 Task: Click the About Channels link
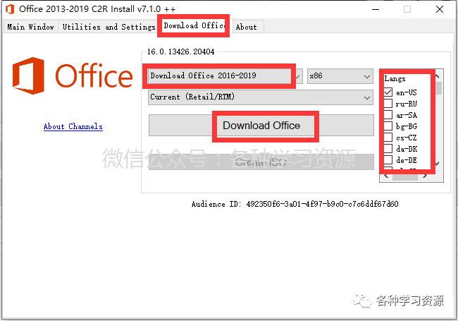pos(73,126)
